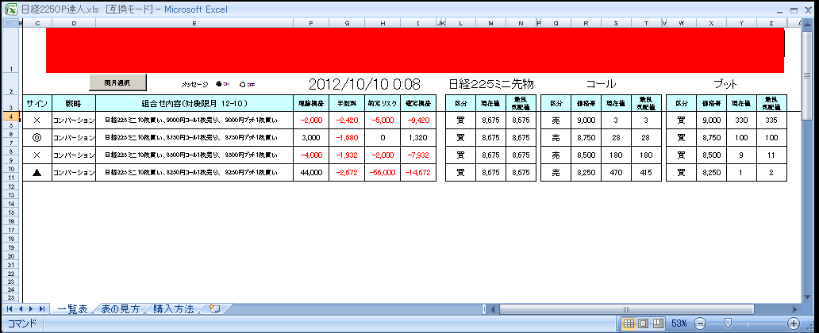Click the 3,000 theoretical value cell
The height and width of the screenshot is (333, 819).
(x=311, y=138)
